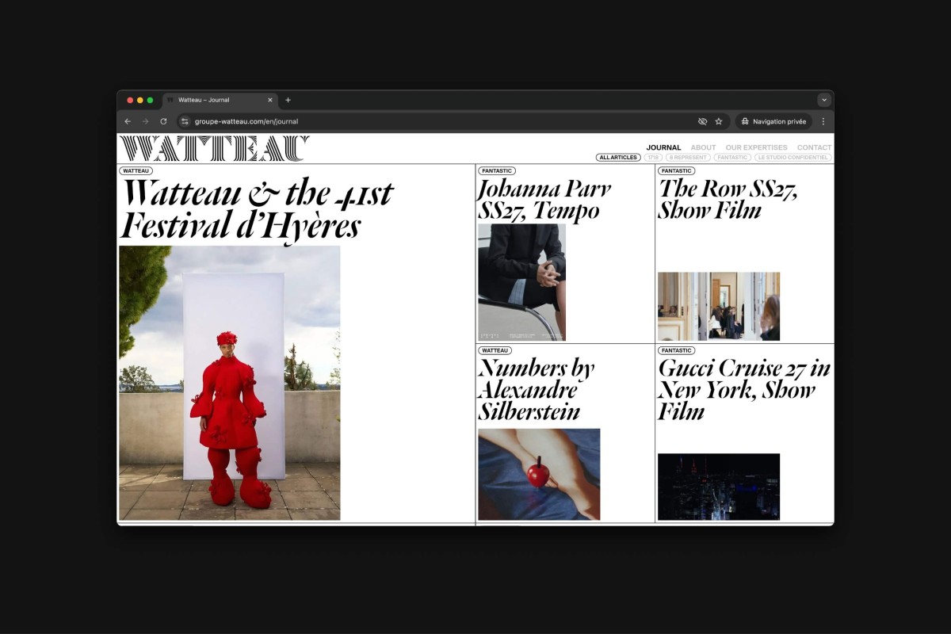
Task: Click the browser back arrow
Action: (x=128, y=121)
